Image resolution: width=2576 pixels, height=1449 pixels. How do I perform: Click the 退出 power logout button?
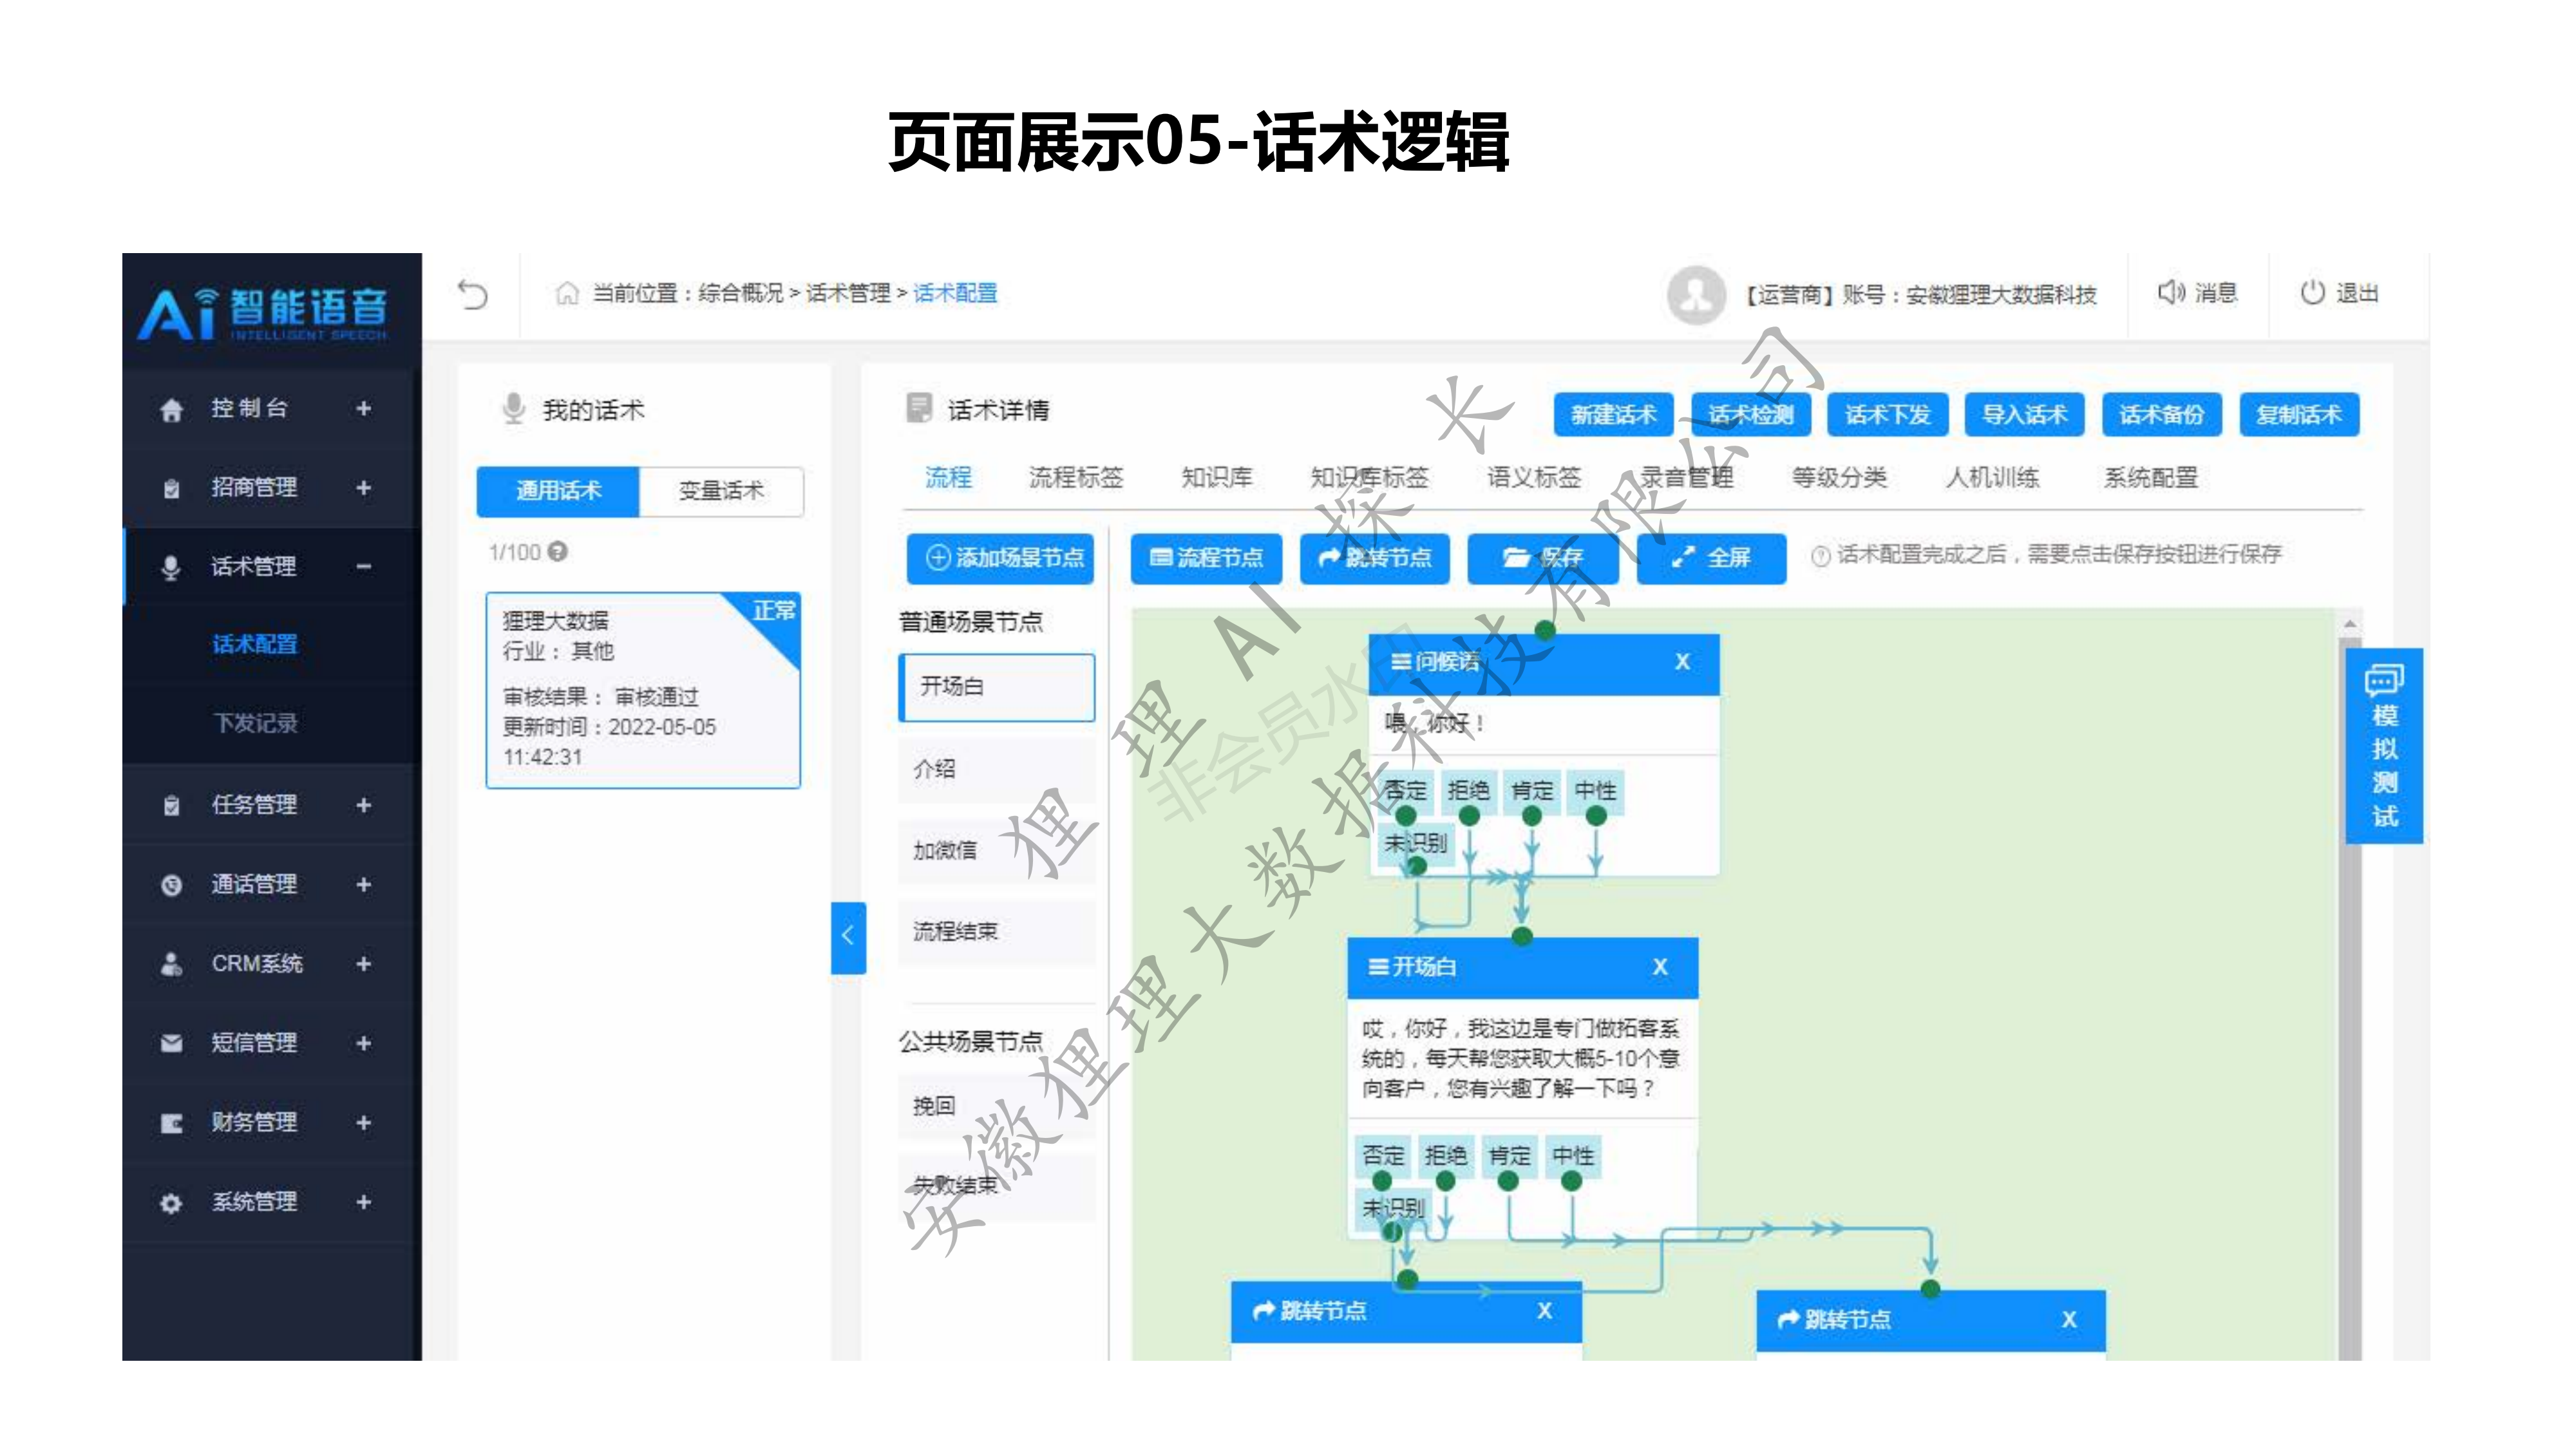(x=2339, y=293)
